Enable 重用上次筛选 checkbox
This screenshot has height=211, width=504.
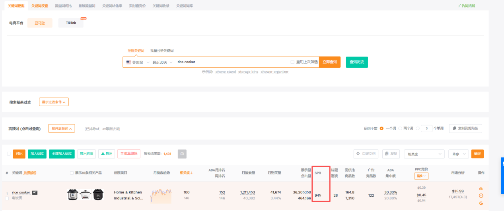pos(292,62)
